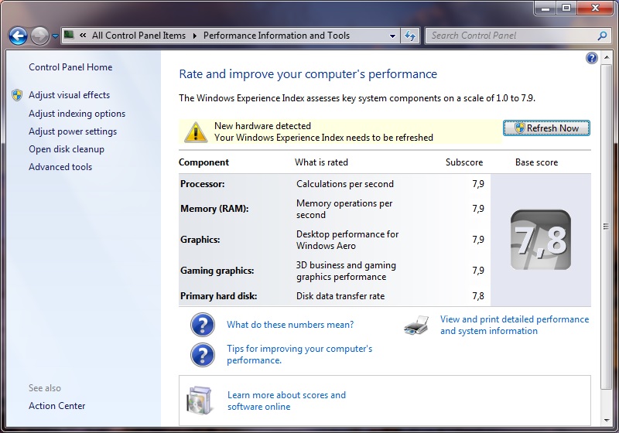This screenshot has height=433, width=619.
Task: Open Adjust power settings
Action: pos(73,131)
